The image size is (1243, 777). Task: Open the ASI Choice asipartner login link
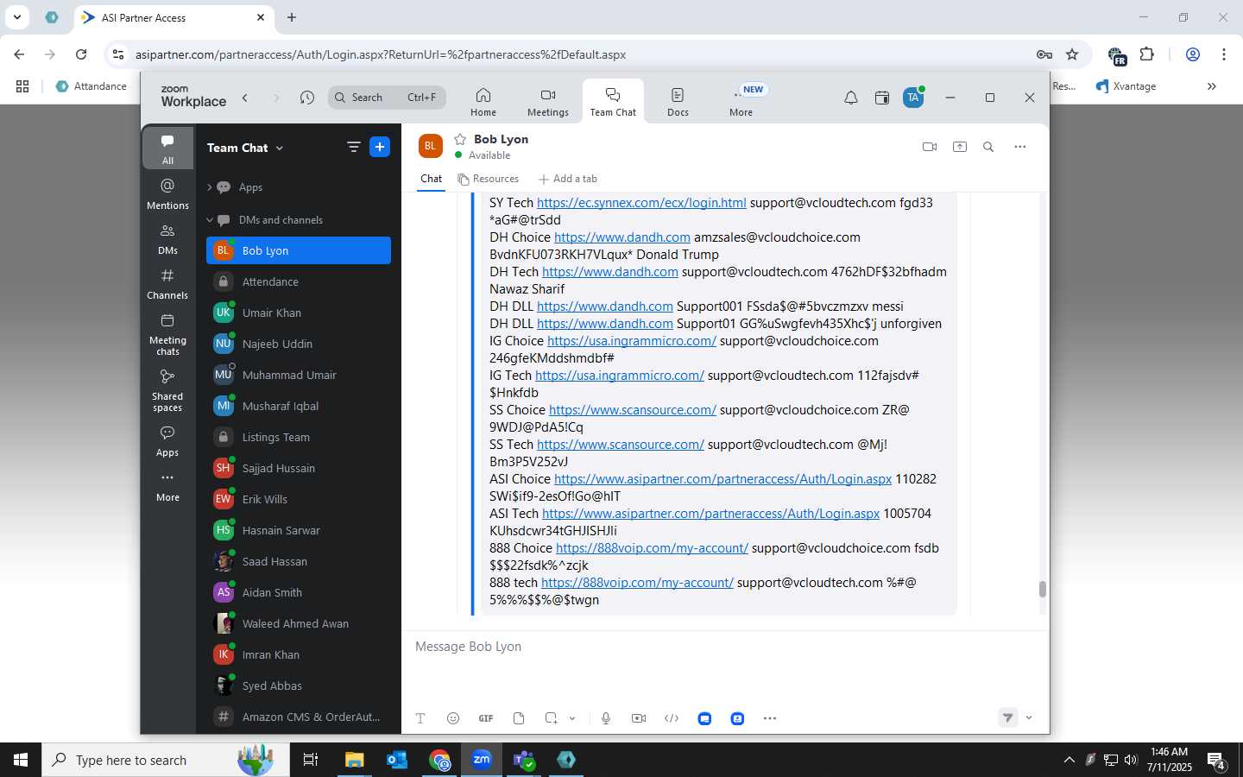[722, 479]
